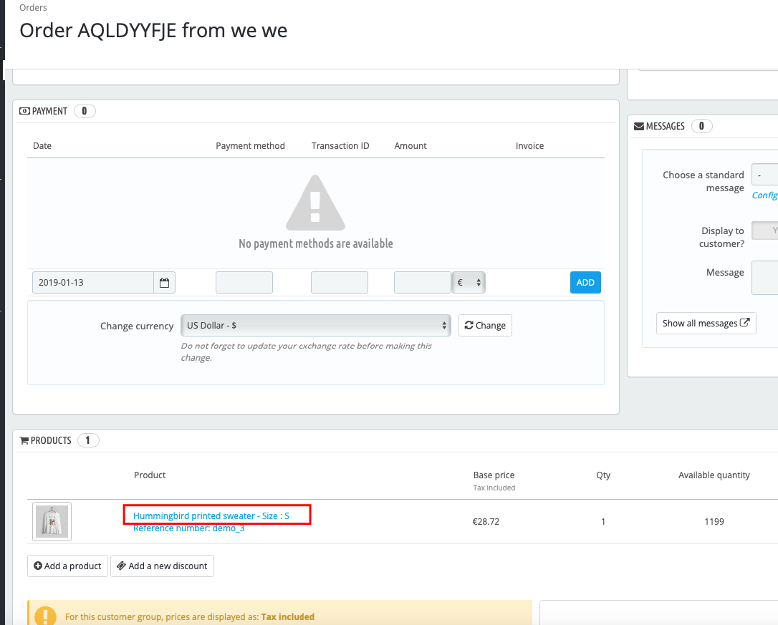Click the ADD payment button
The height and width of the screenshot is (625, 778).
coord(585,283)
